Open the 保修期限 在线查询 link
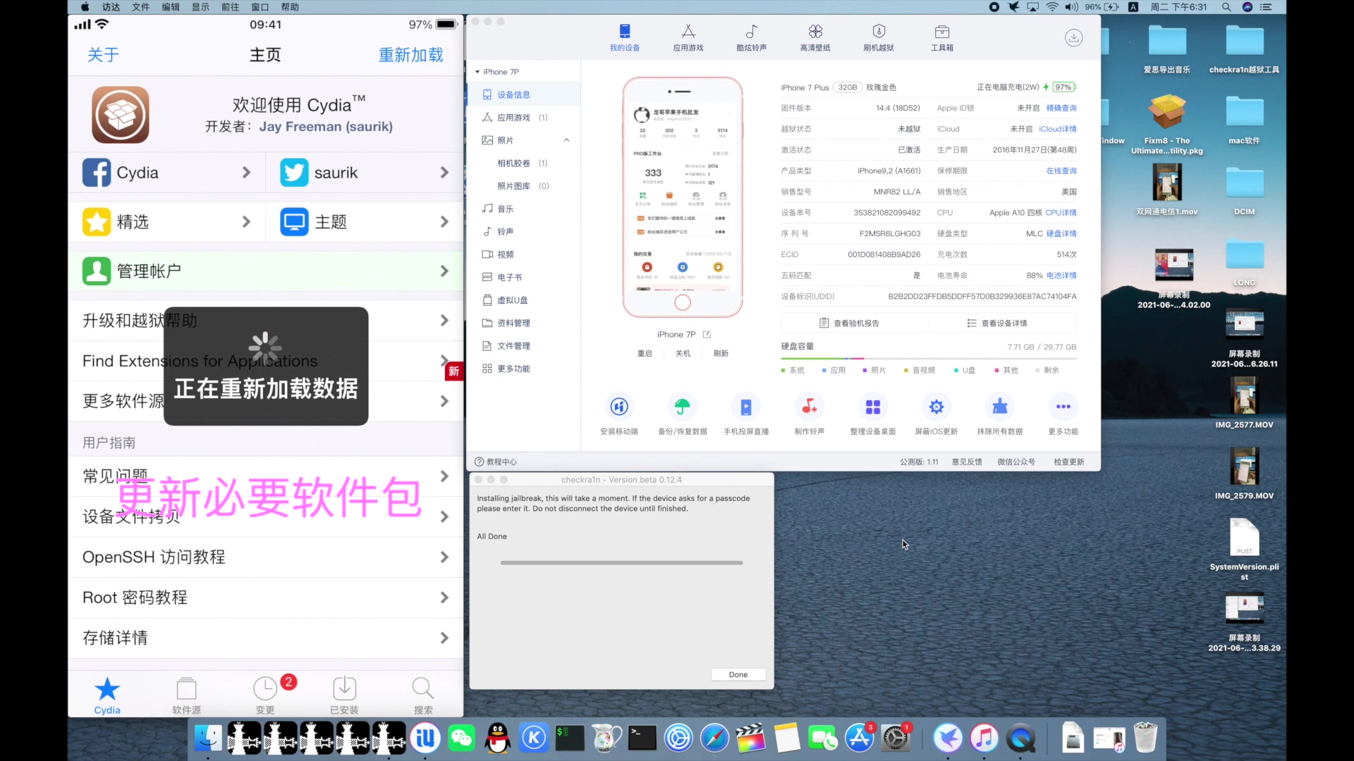1354x761 pixels. [x=1061, y=171]
